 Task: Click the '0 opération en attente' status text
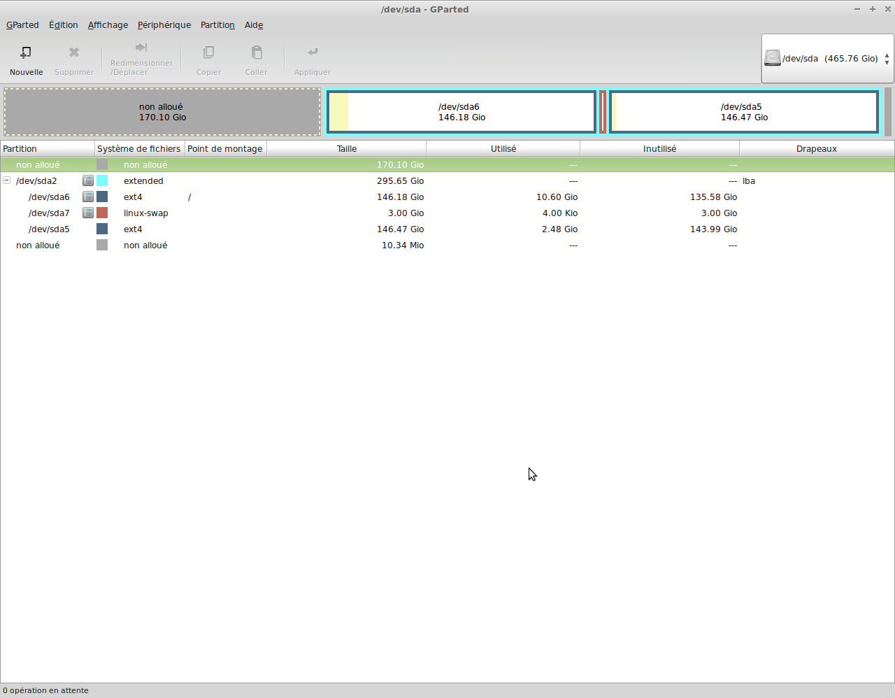[x=45, y=690]
